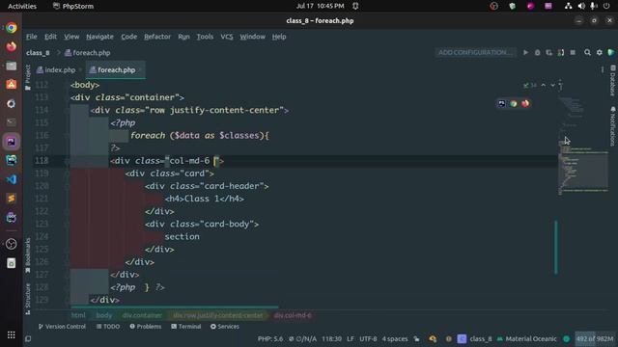618x347 pixels.
Task: Open file in Chrome browser preview
Action: [x=513, y=103]
